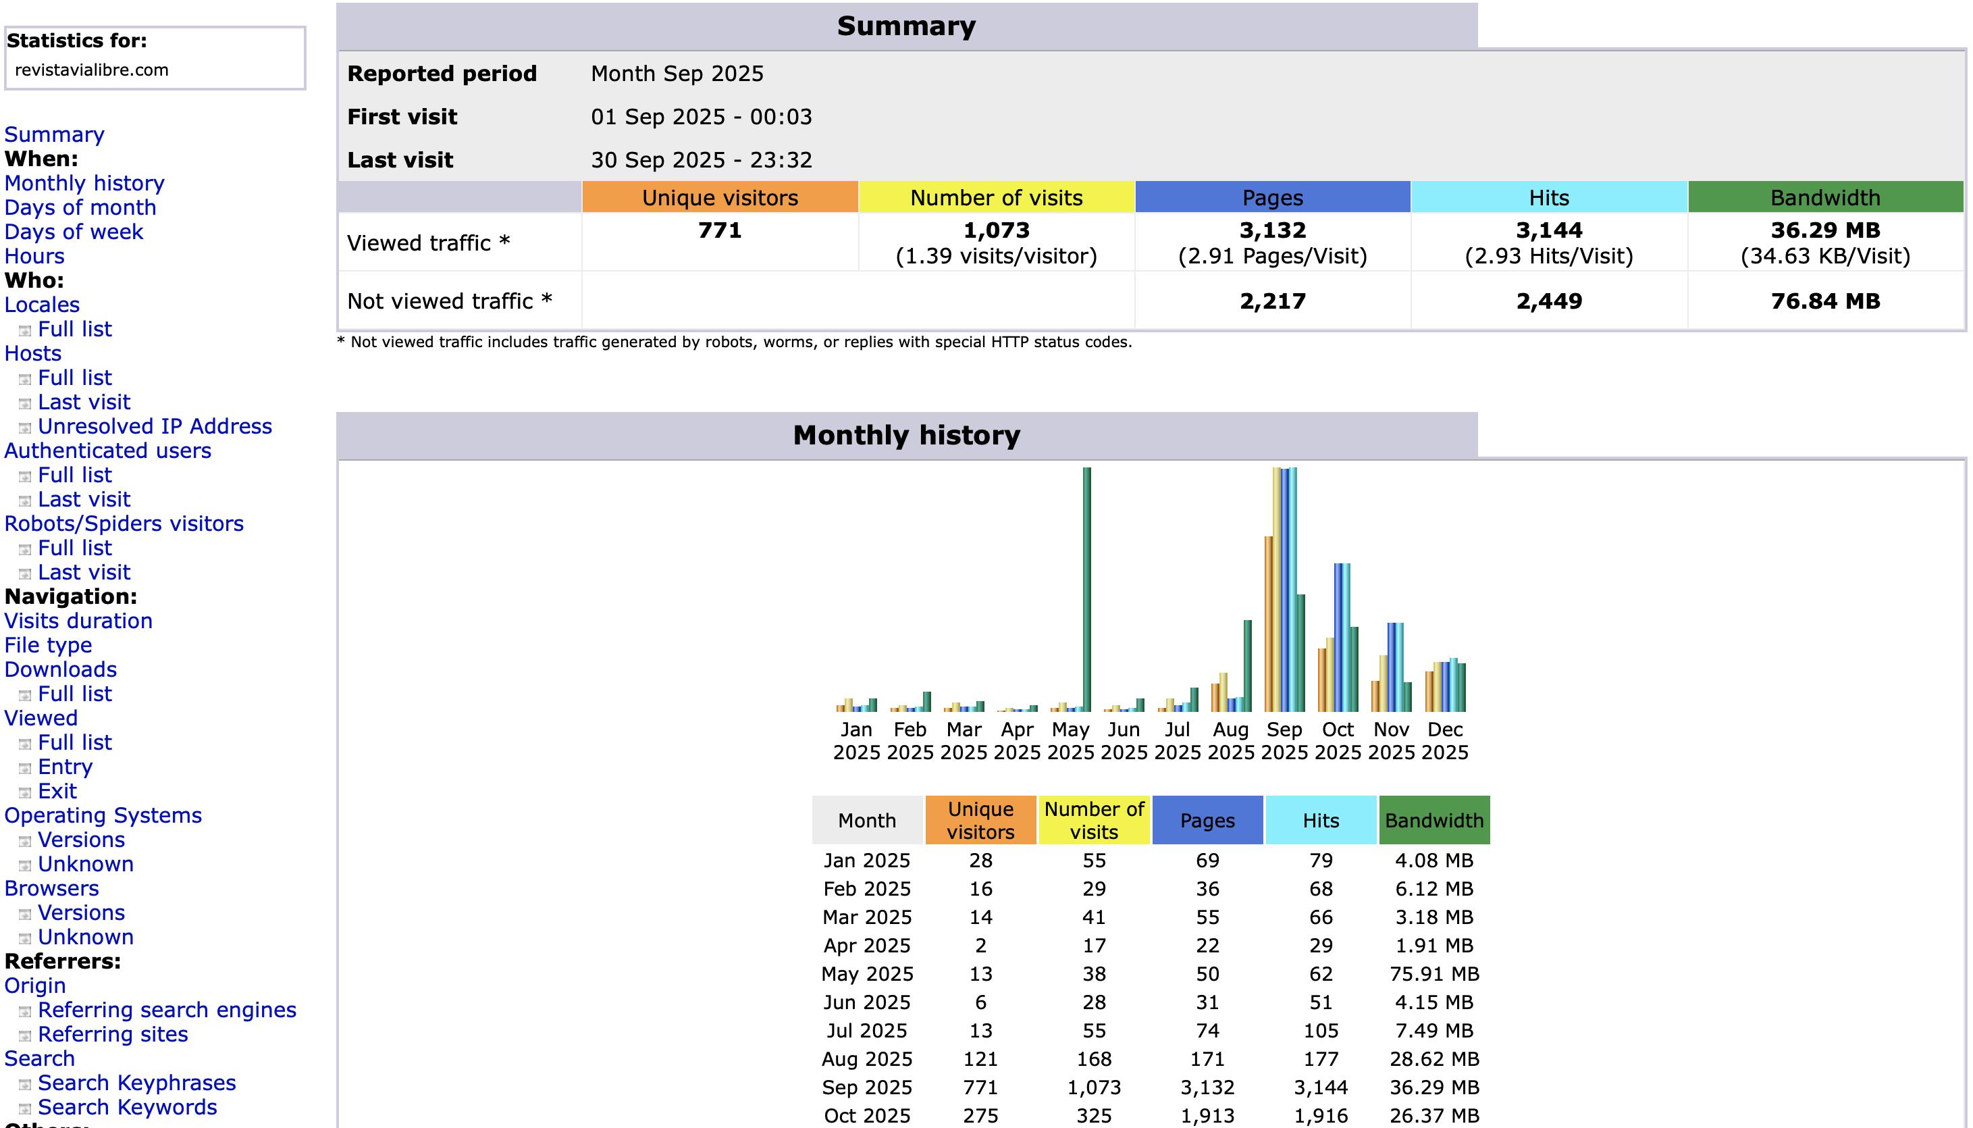Image resolution: width=1973 pixels, height=1128 pixels.
Task: Navigate to the Visits duration report
Action: (78, 621)
